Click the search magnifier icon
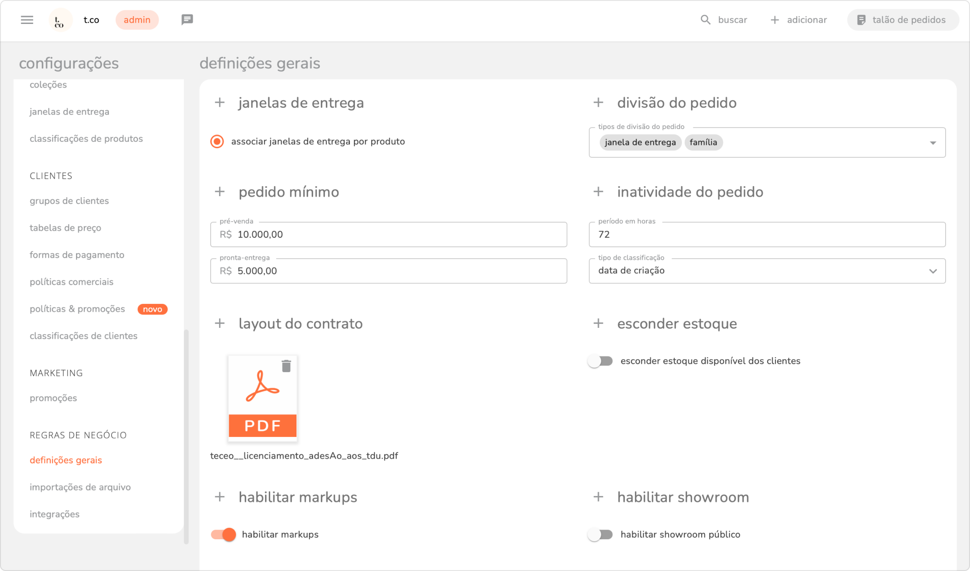 click(705, 20)
